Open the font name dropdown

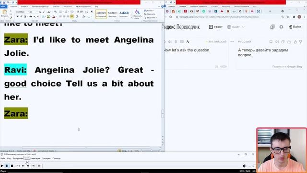click(28, 12)
